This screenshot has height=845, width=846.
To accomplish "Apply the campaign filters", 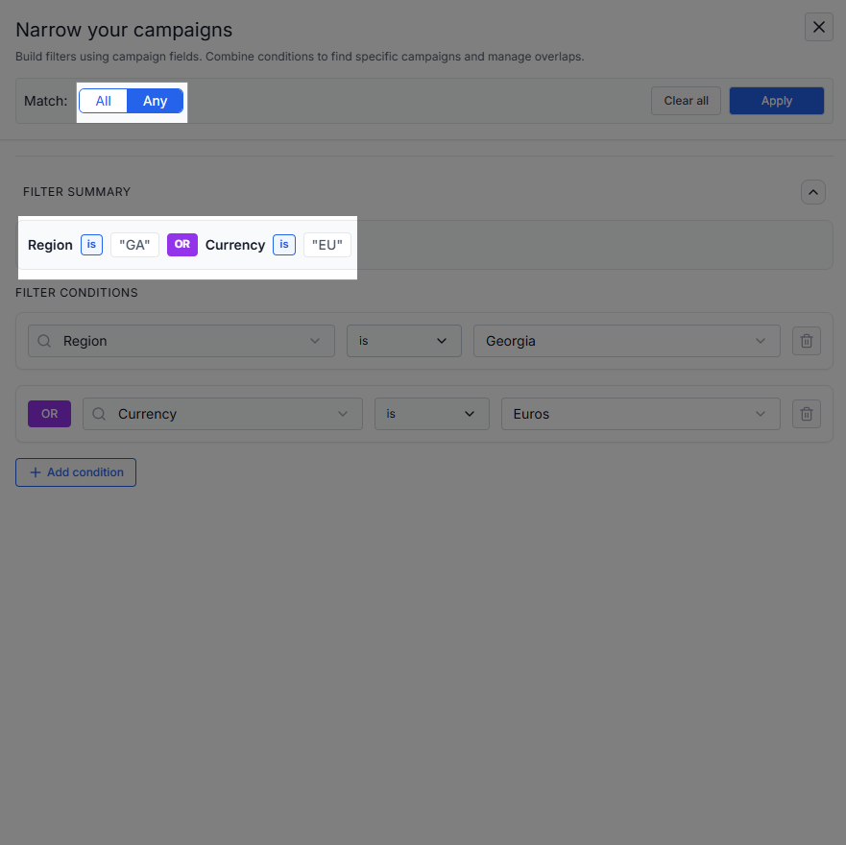I will coord(776,101).
